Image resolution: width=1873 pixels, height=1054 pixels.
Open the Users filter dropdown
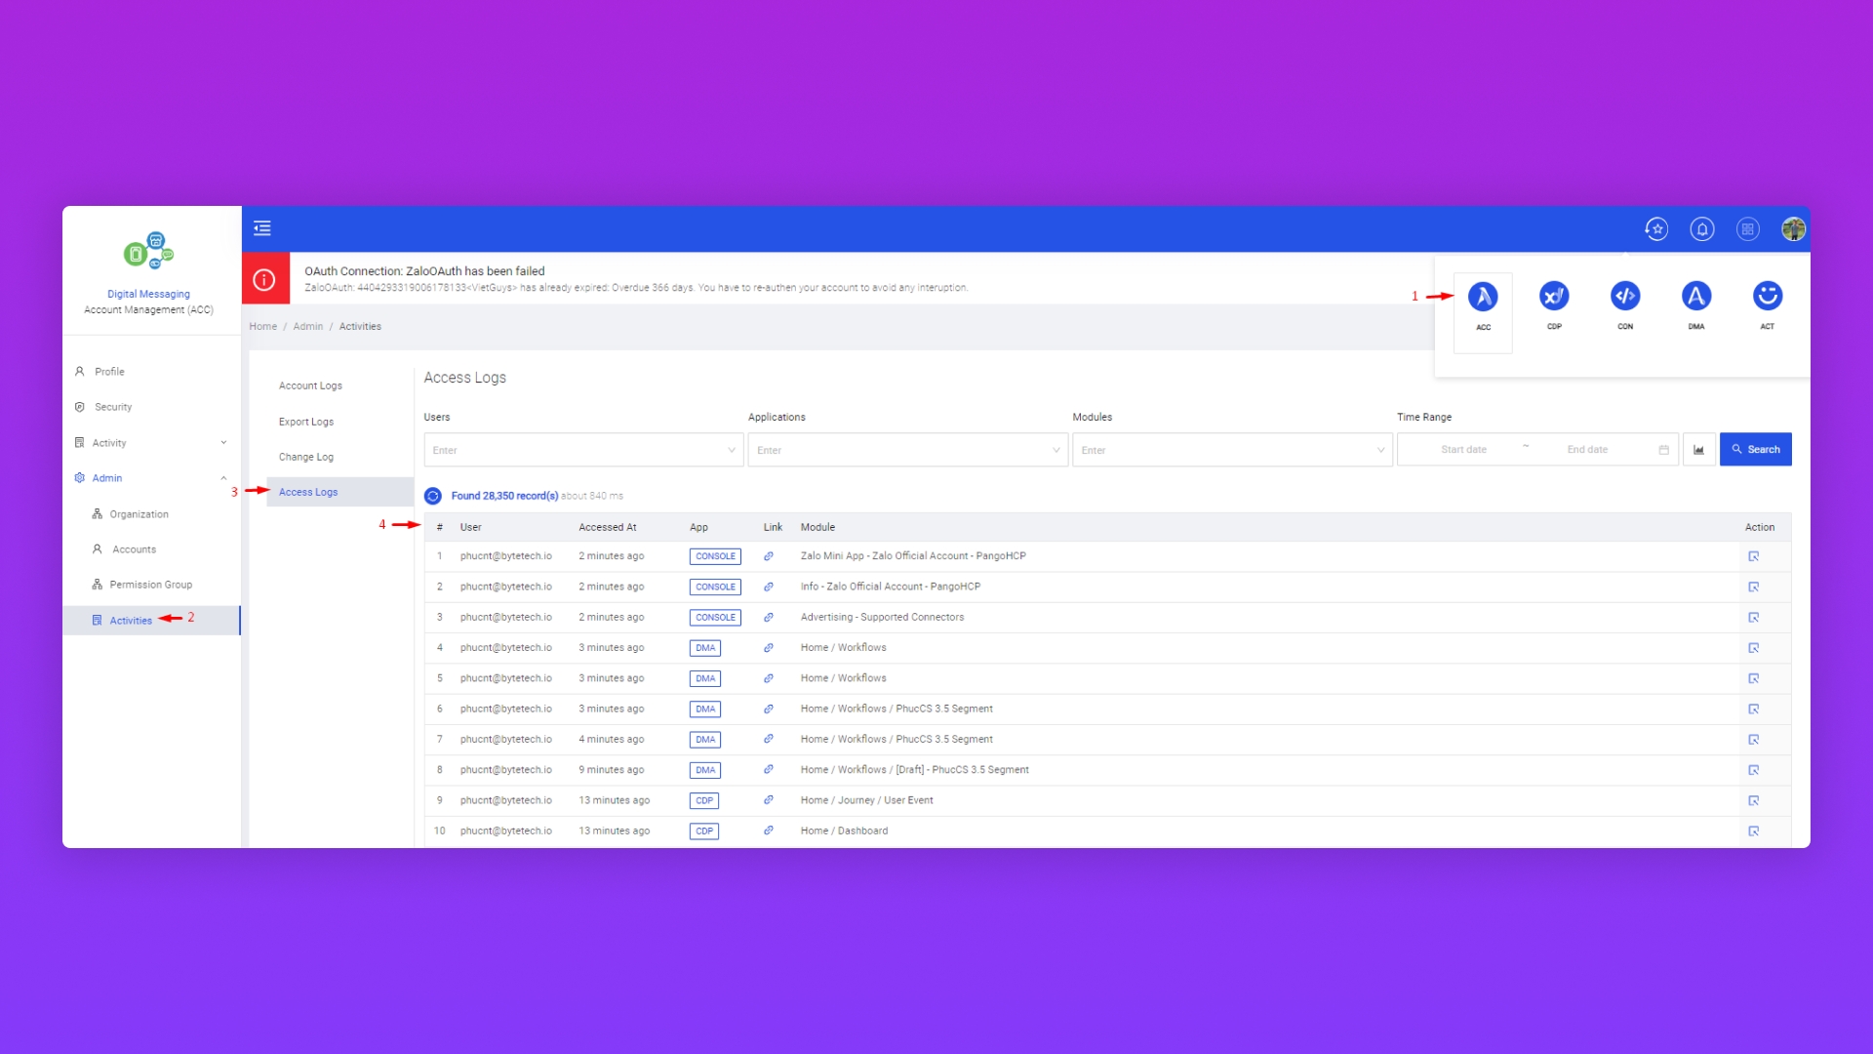click(x=583, y=450)
